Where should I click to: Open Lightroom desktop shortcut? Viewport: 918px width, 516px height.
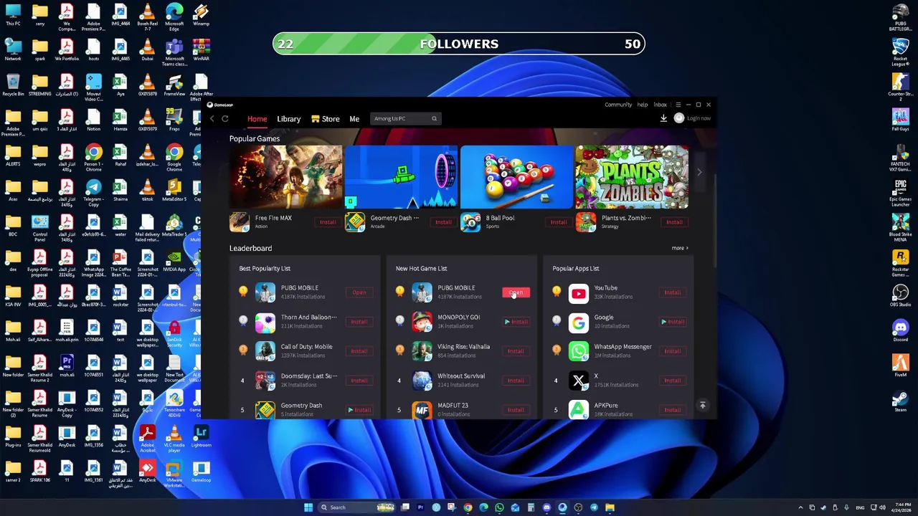click(x=201, y=436)
